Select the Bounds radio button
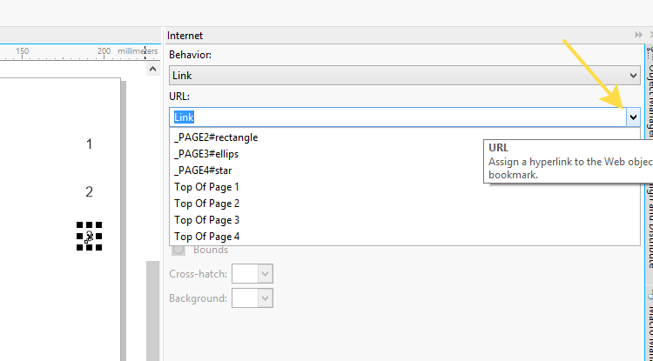The width and height of the screenshot is (653, 361). (179, 250)
